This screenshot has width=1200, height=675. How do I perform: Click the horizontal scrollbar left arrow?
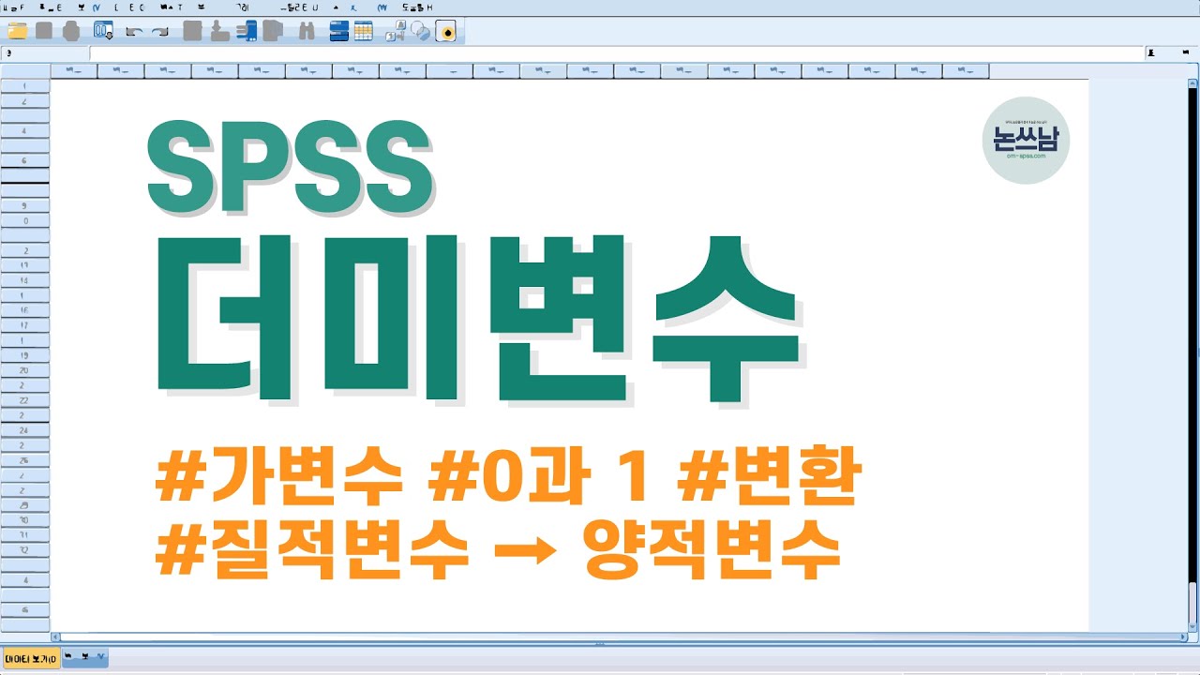(55, 637)
